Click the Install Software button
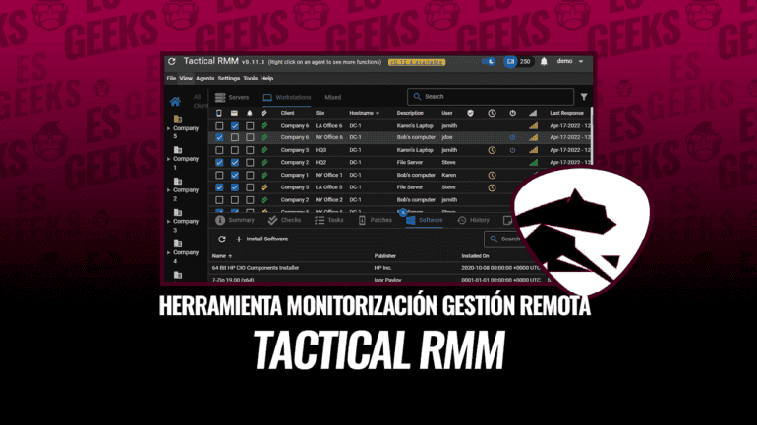 click(x=262, y=239)
